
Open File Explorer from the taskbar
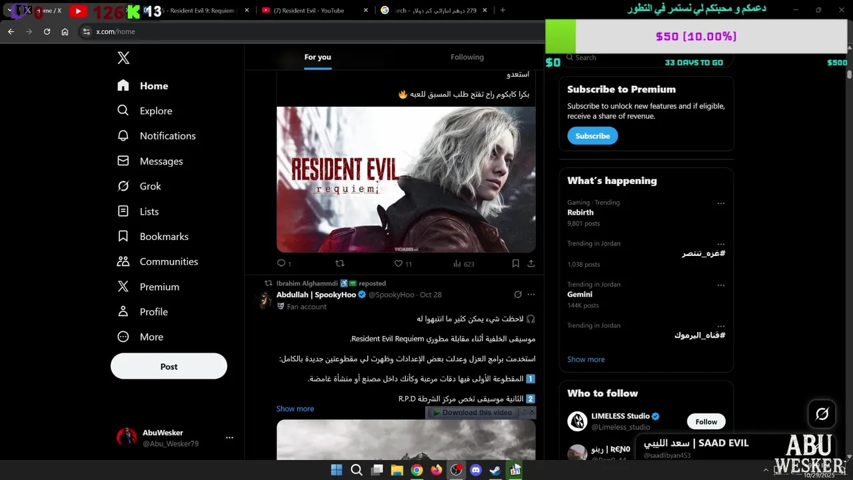(x=397, y=470)
